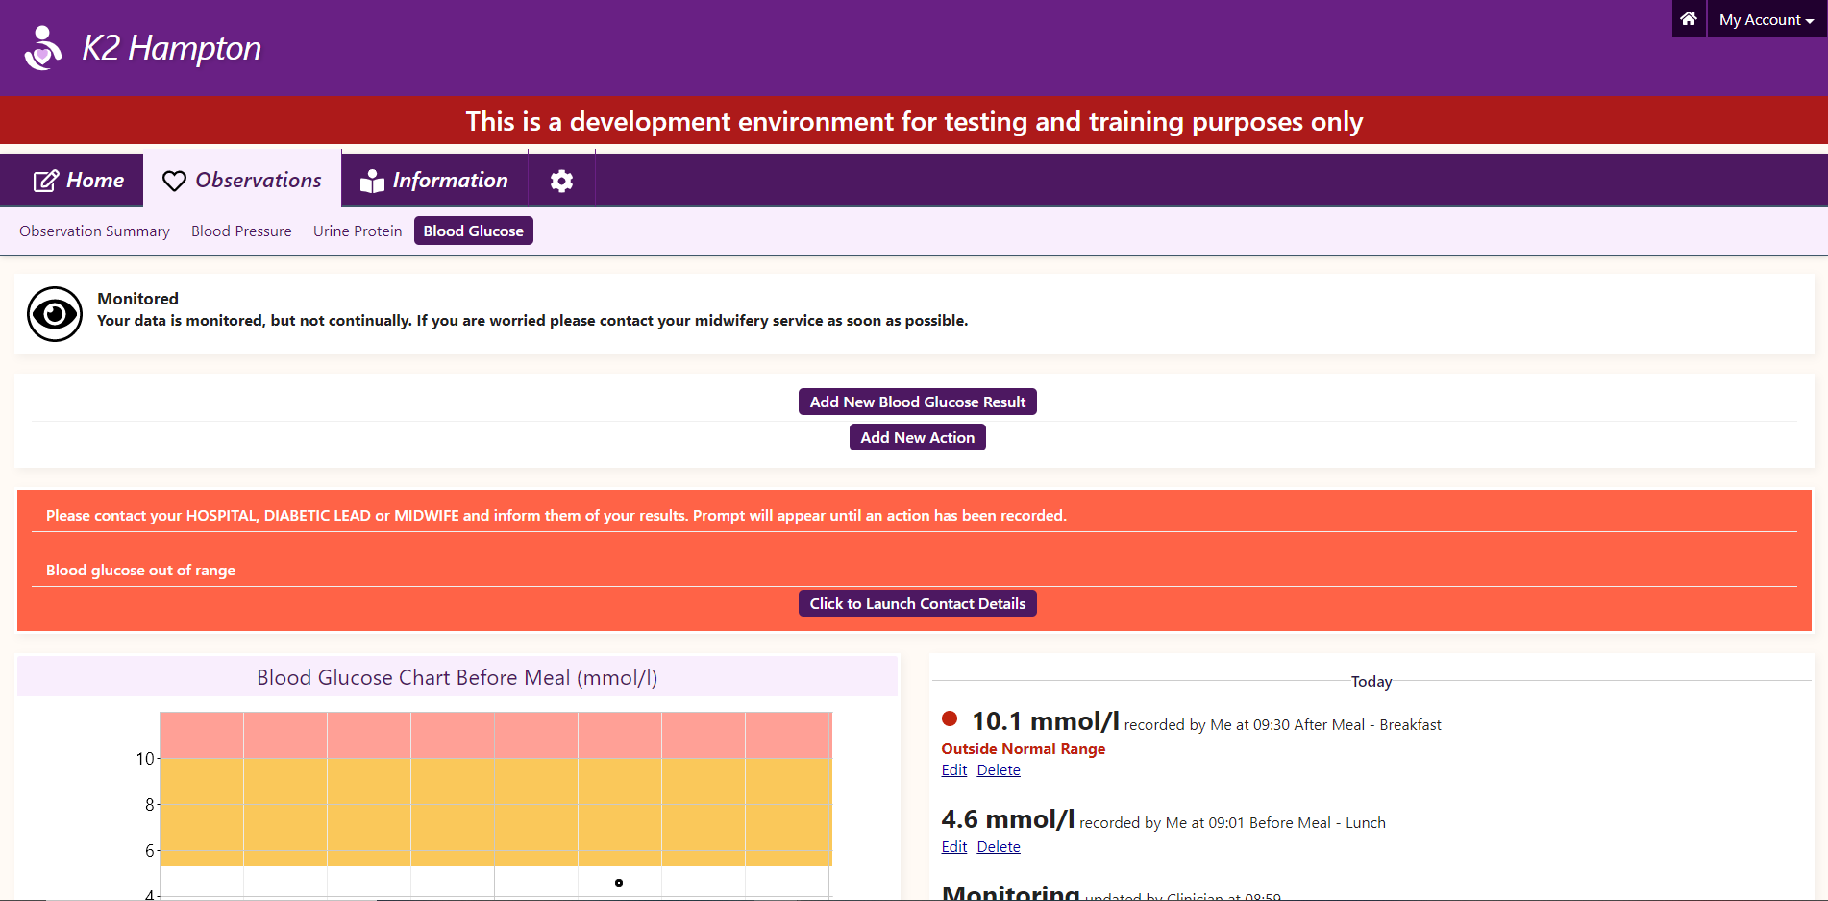The image size is (1828, 901).
Task: Click the Monitored eye icon
Action: click(55, 314)
